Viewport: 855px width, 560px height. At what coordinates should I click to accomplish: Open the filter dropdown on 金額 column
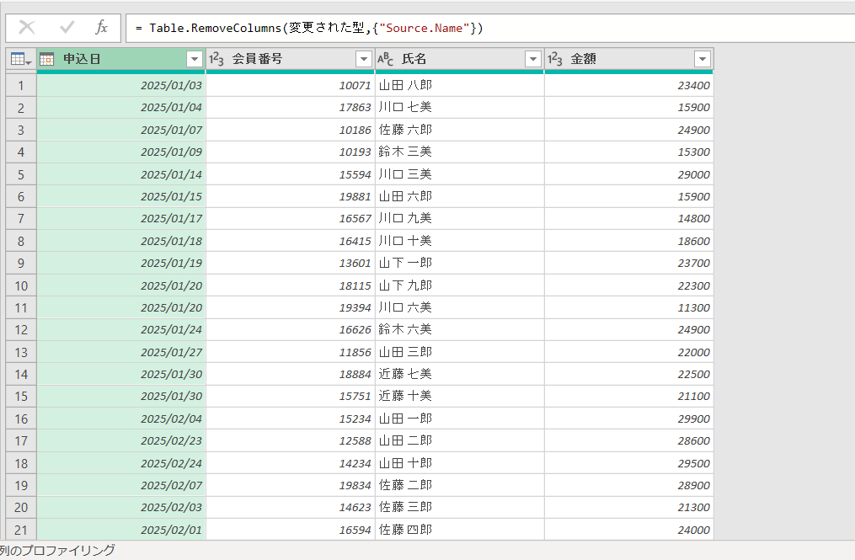point(703,59)
